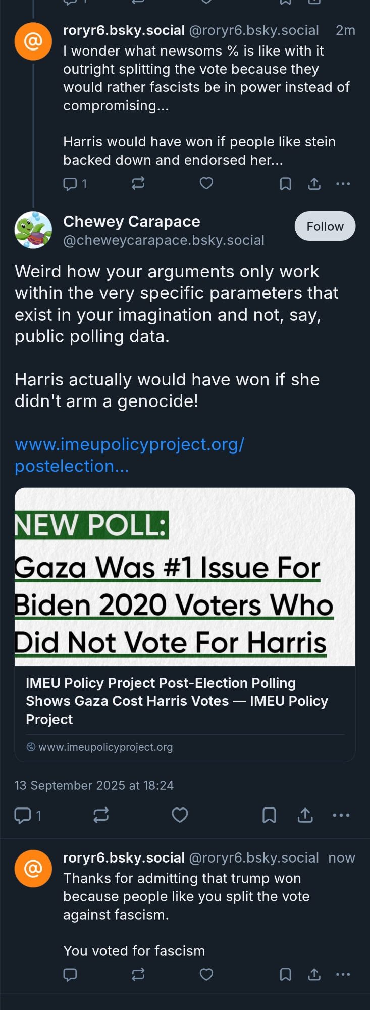Screen dimensions: 370x1010
Task: Reply to the bottom roryr6 post
Action: (x=70, y=975)
